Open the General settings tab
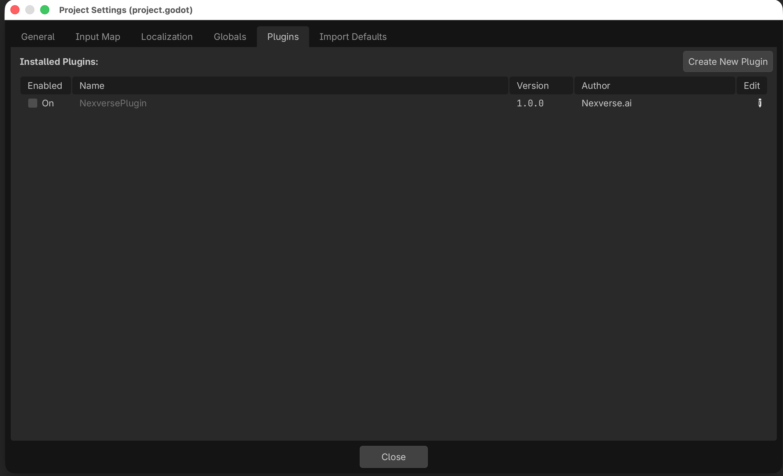 pyautogui.click(x=38, y=37)
